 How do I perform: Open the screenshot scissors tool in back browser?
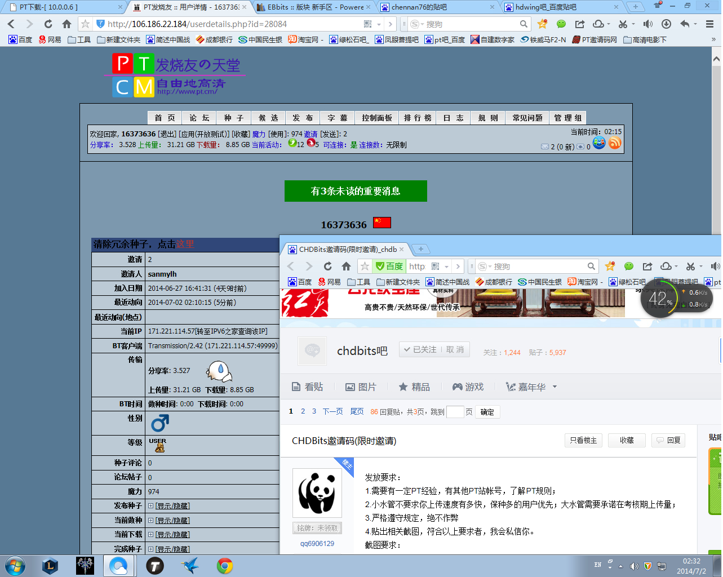tap(623, 24)
